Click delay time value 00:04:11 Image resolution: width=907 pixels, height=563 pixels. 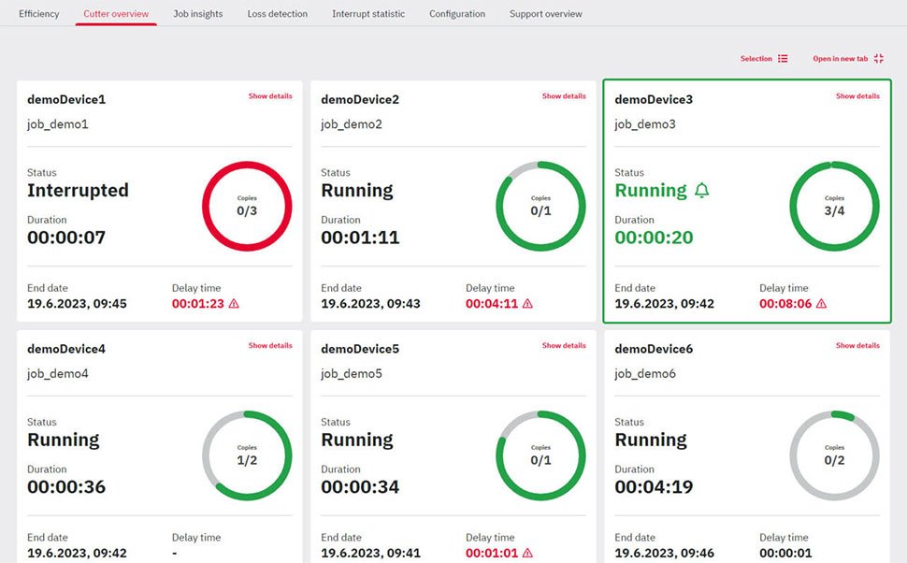pos(492,304)
